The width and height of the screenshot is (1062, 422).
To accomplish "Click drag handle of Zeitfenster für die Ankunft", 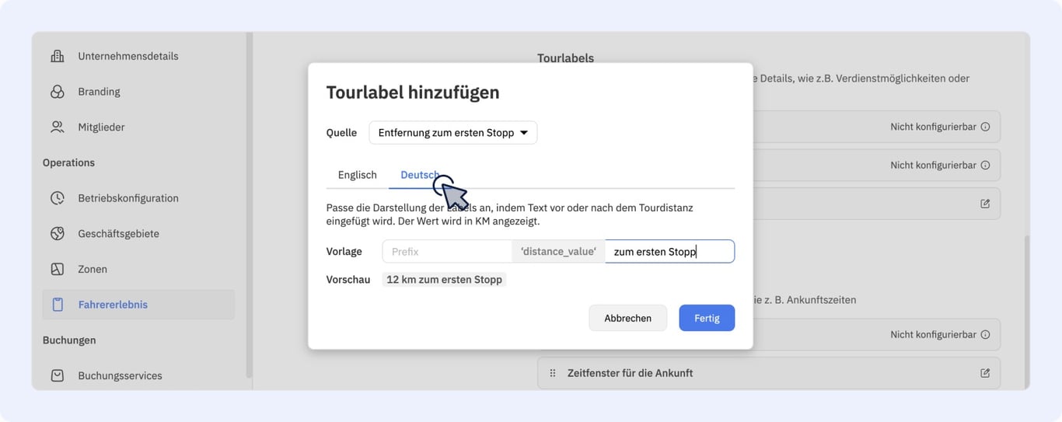I will tap(553, 373).
